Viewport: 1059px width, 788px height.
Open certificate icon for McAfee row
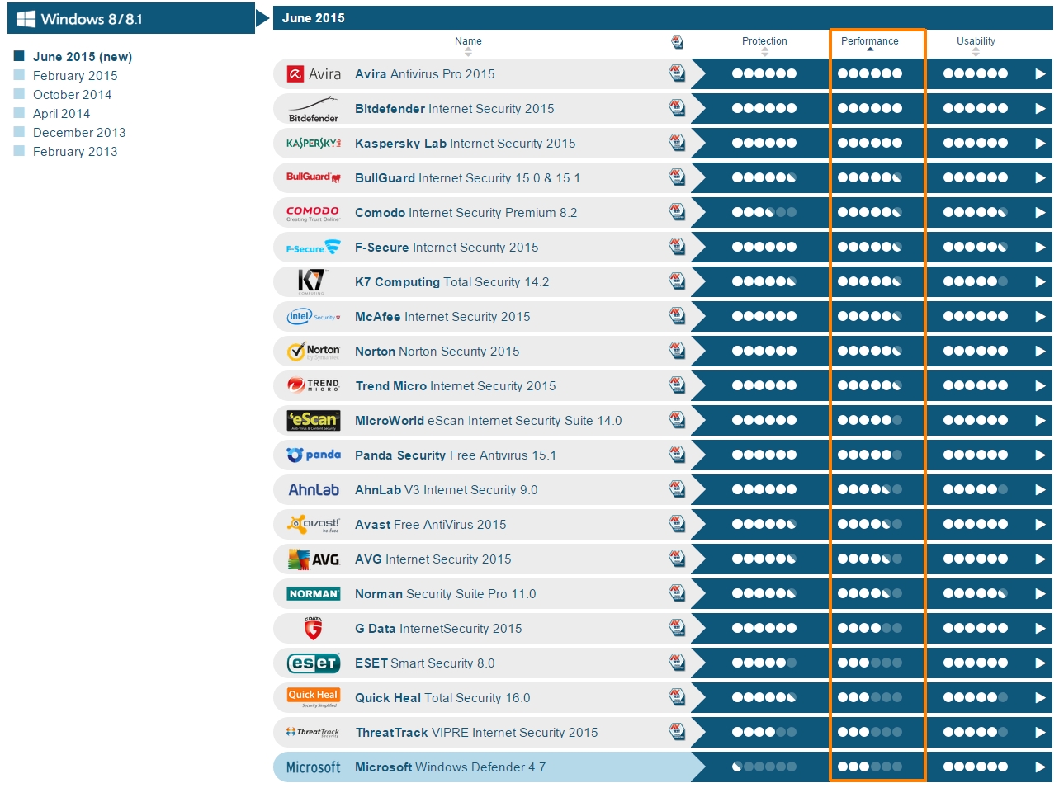[677, 316]
